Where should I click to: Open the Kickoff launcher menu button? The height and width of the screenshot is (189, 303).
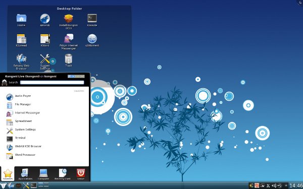pyautogui.click(x=3, y=185)
